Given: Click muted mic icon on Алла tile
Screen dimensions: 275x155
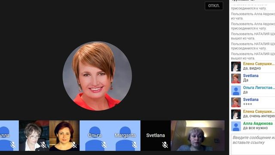Looking at the screenshot, I should 13,145.
